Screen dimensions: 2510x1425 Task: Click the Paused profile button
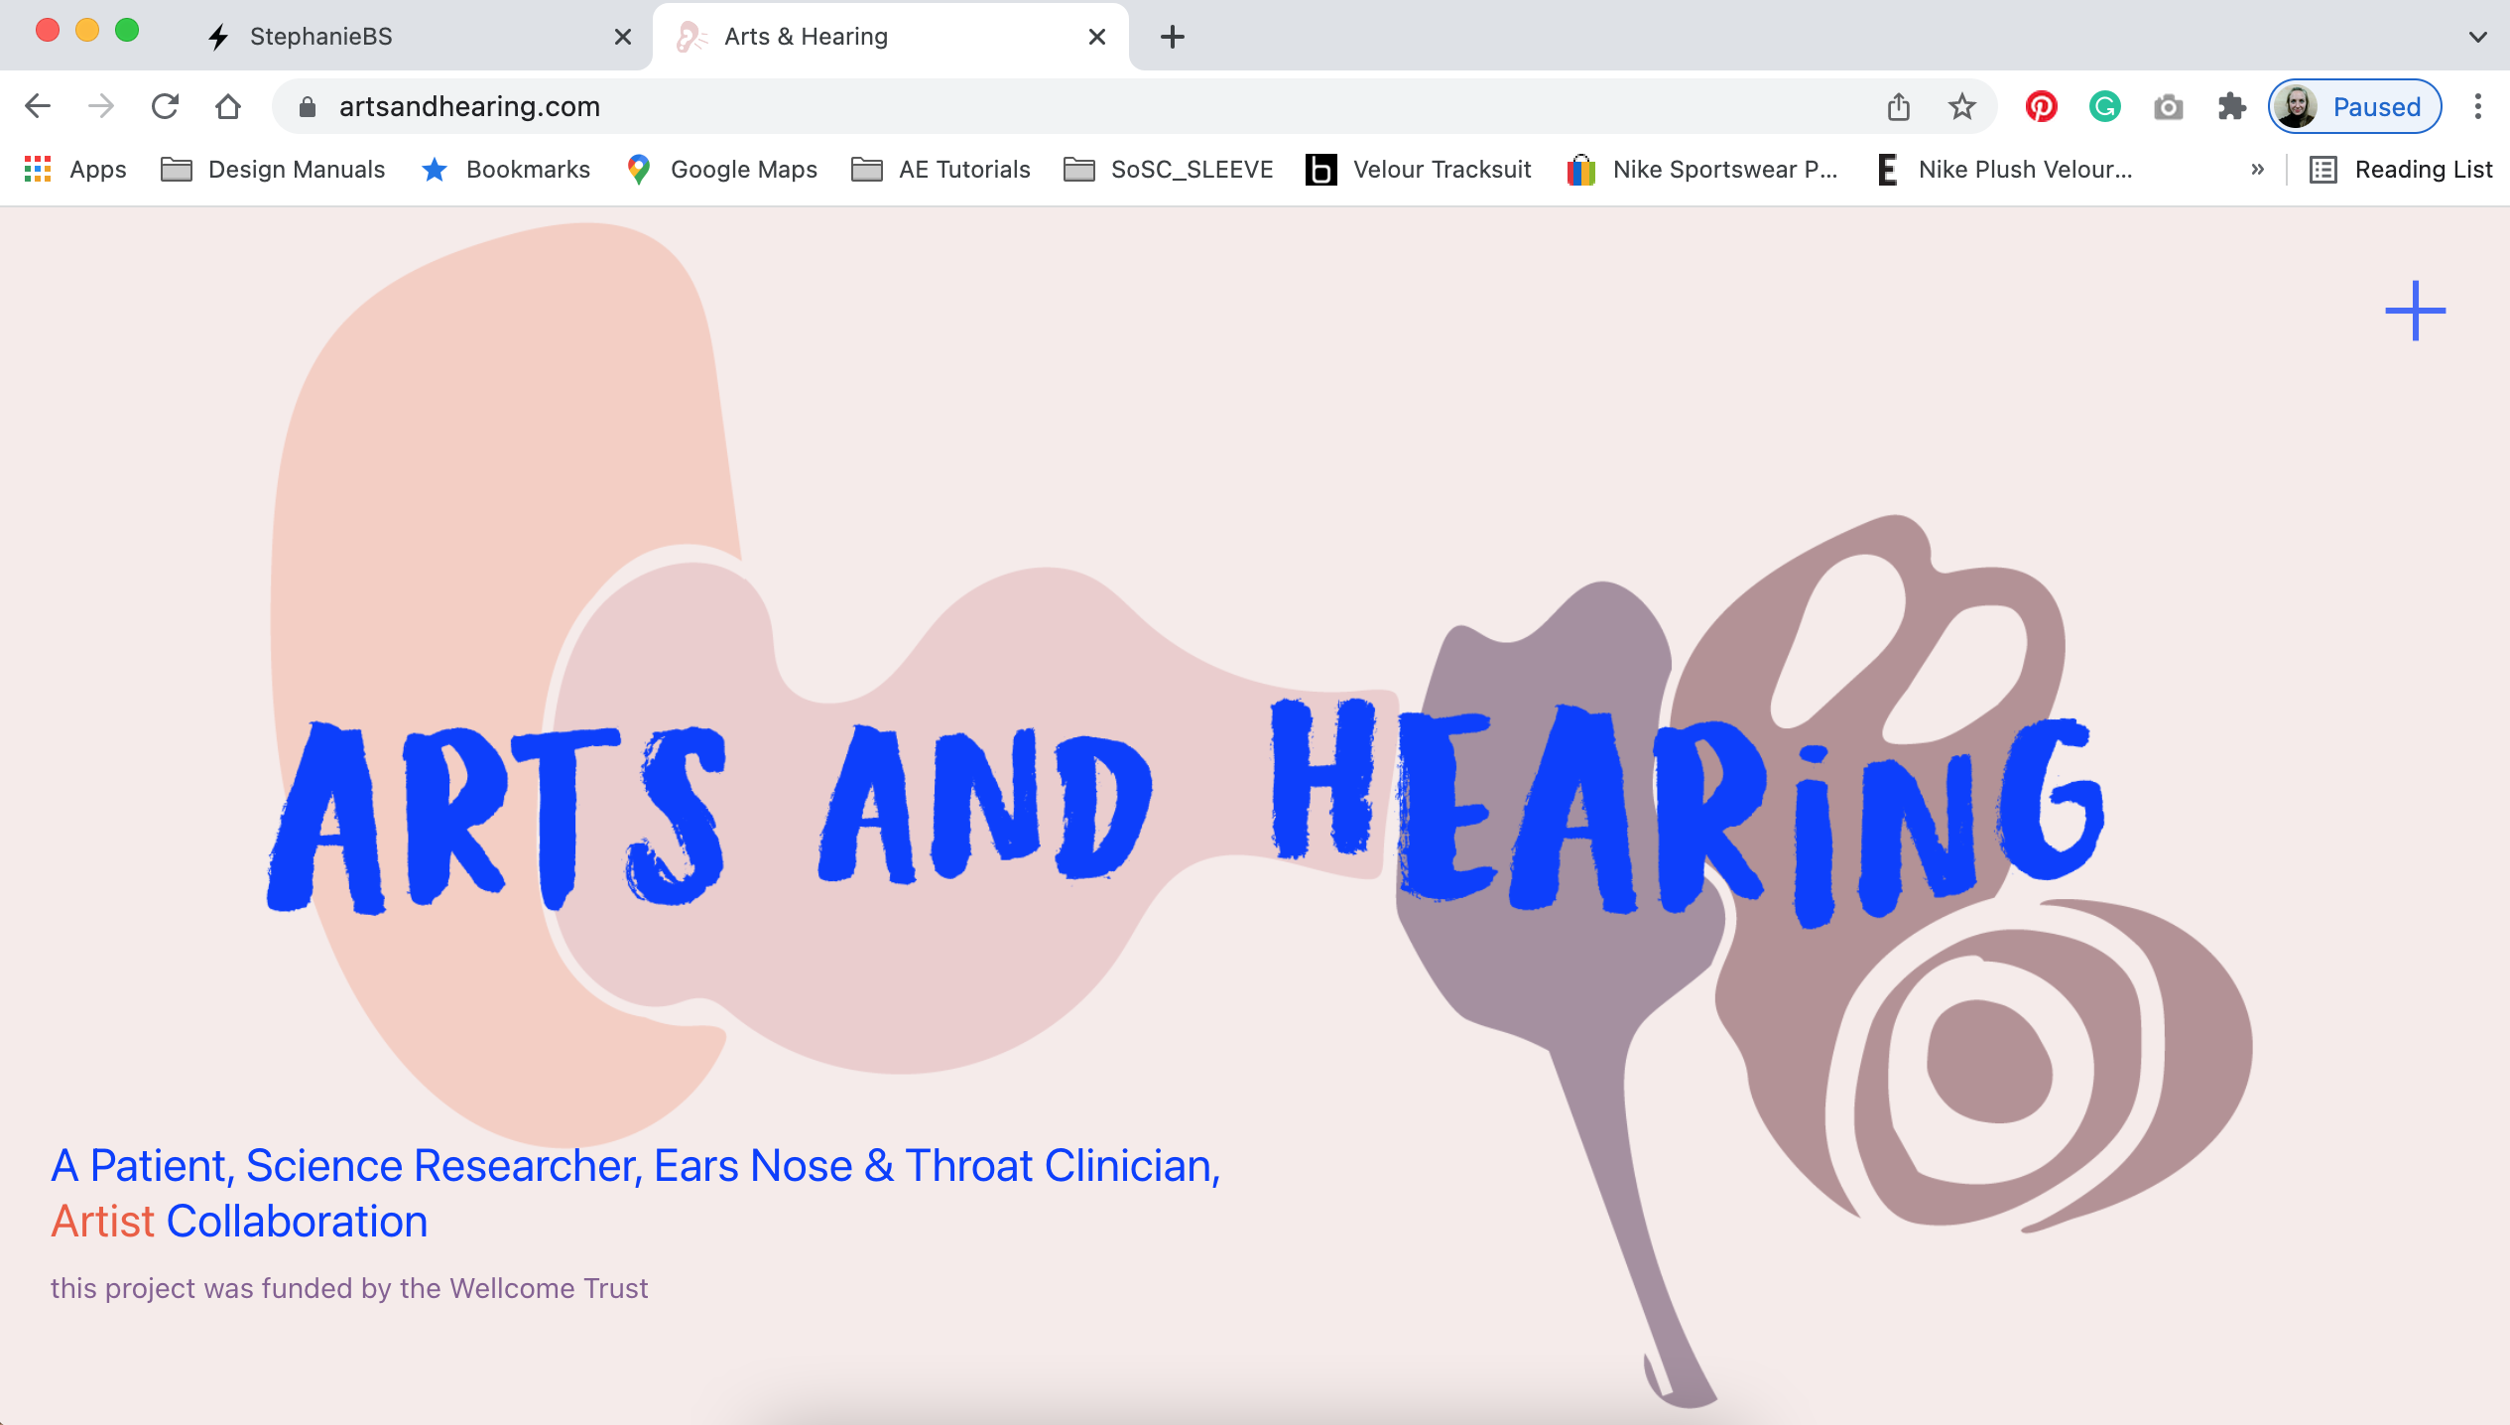2354,106
